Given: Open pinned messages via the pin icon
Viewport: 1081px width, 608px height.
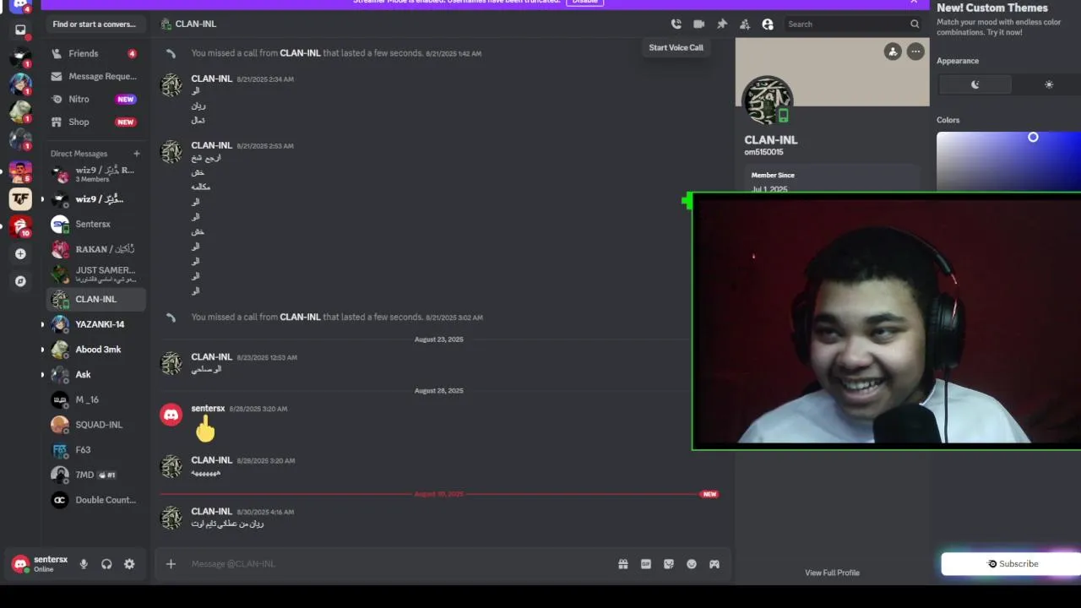Looking at the screenshot, I should pos(721,24).
